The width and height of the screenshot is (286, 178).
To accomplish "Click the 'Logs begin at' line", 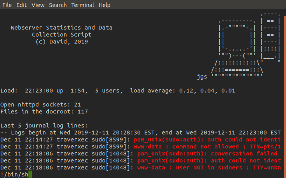I will coord(140,133).
